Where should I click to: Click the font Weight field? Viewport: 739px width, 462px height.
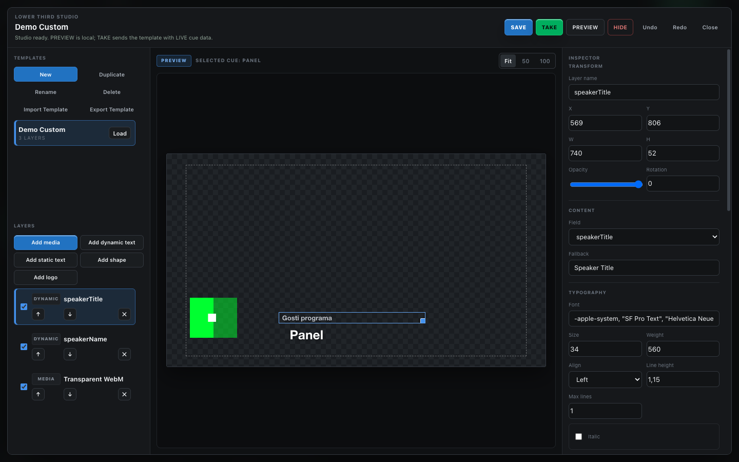[683, 349]
